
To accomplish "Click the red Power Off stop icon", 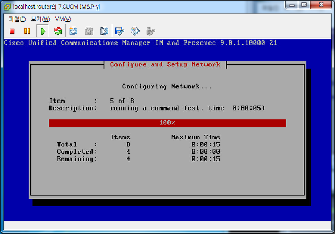I will [12, 31].
